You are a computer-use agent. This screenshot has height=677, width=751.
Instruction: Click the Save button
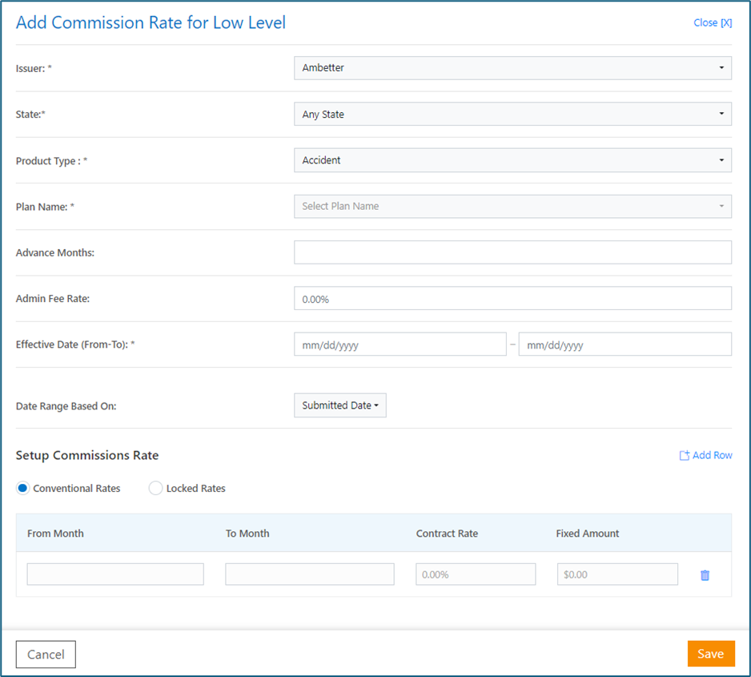coord(711,654)
